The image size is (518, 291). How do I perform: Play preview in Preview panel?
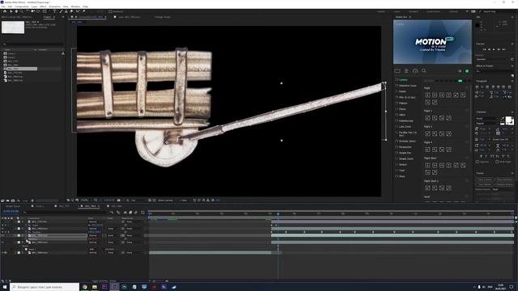(494, 49)
